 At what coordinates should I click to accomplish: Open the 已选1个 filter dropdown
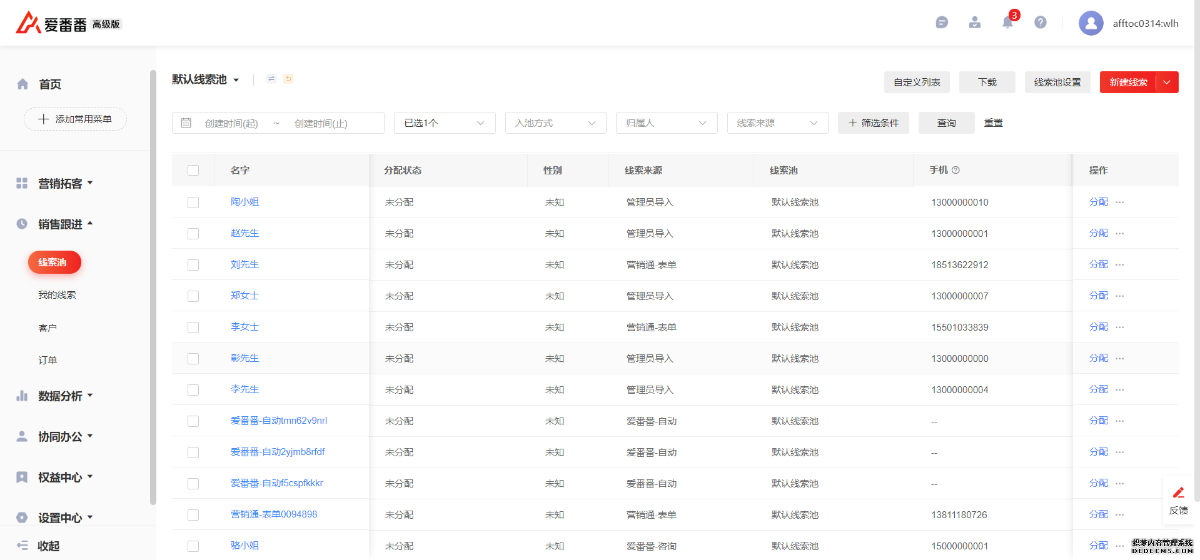(445, 123)
